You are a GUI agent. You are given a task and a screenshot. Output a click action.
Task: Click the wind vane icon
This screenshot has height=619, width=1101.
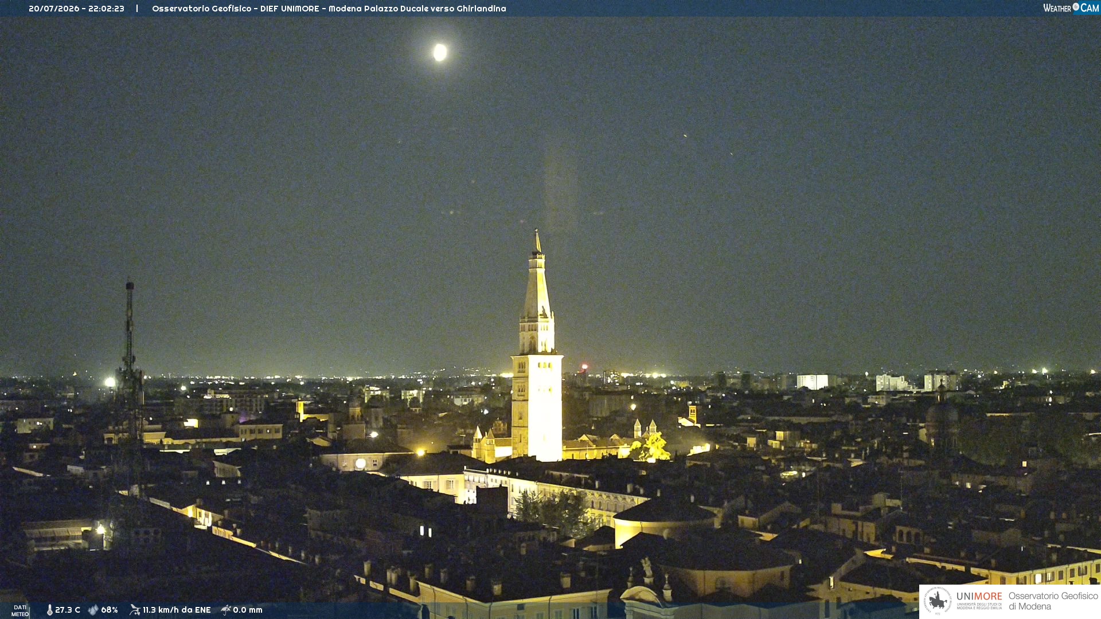coord(135,610)
